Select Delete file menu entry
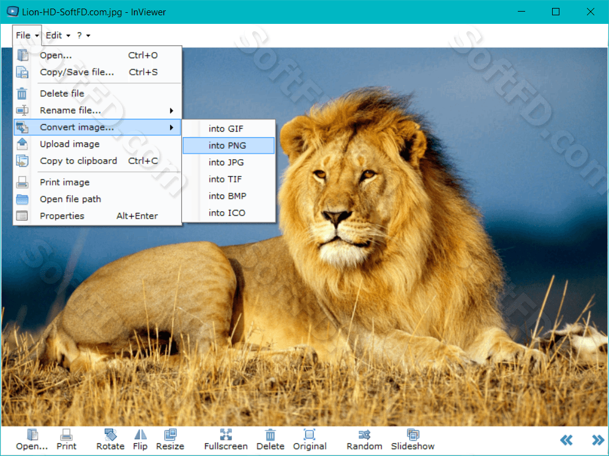Viewport: 609px width, 456px height. coord(97,94)
